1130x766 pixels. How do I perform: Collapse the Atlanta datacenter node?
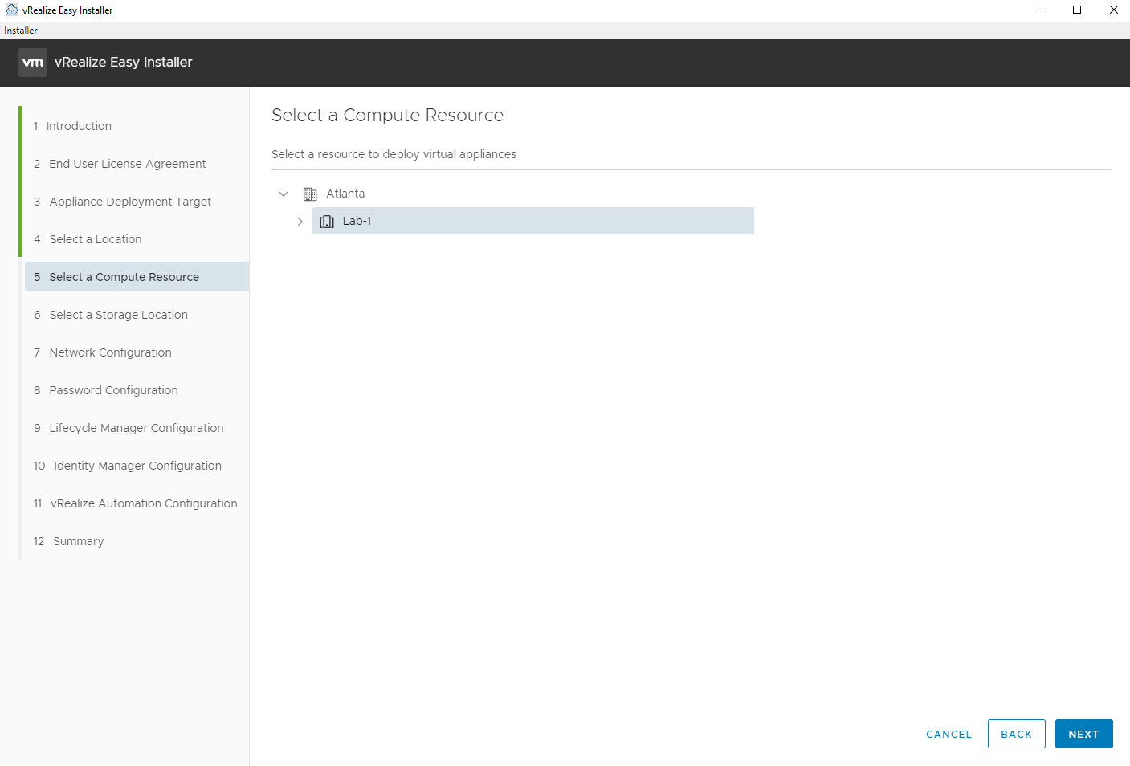coord(284,194)
